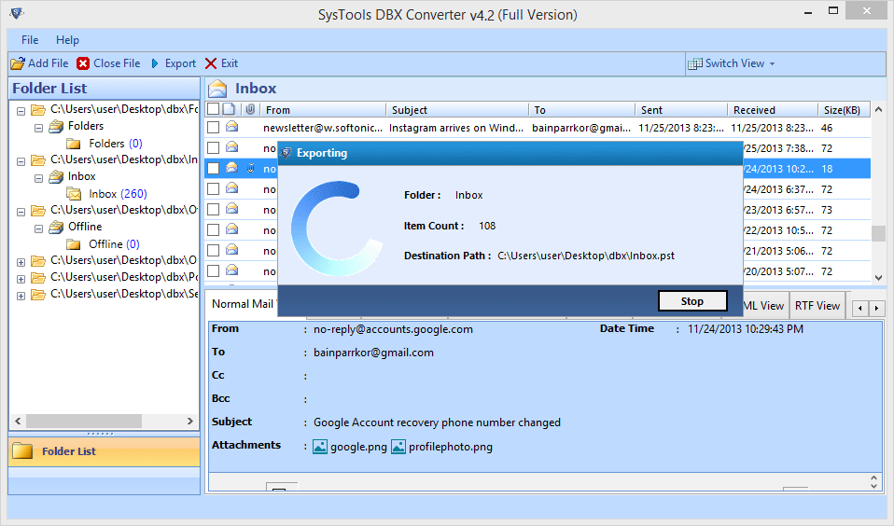Click the Offline stacked-folder tree icon
894x526 pixels.
(x=56, y=227)
